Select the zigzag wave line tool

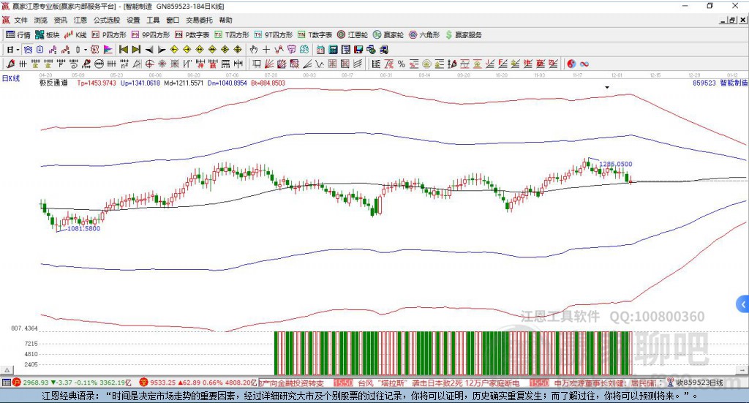(x=319, y=64)
